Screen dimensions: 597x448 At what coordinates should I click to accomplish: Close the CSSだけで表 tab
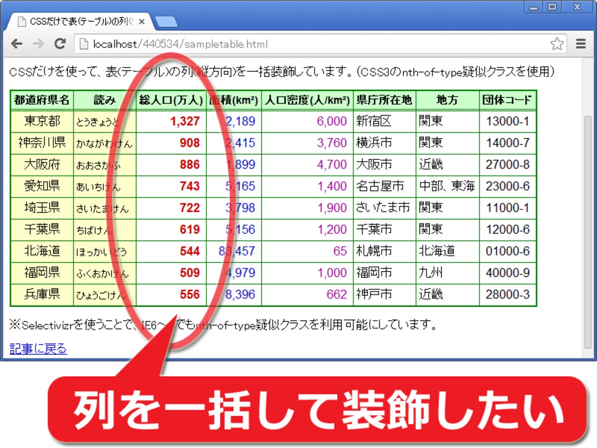pyautogui.click(x=142, y=22)
